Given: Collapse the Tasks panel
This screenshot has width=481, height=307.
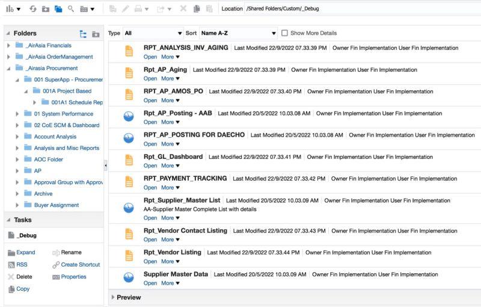Looking at the screenshot, I should tap(8, 220).
